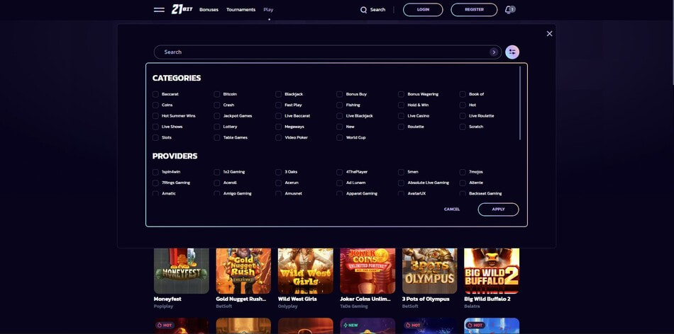Close the search panel with X
Screen dimensions: 674x334
[549, 33]
